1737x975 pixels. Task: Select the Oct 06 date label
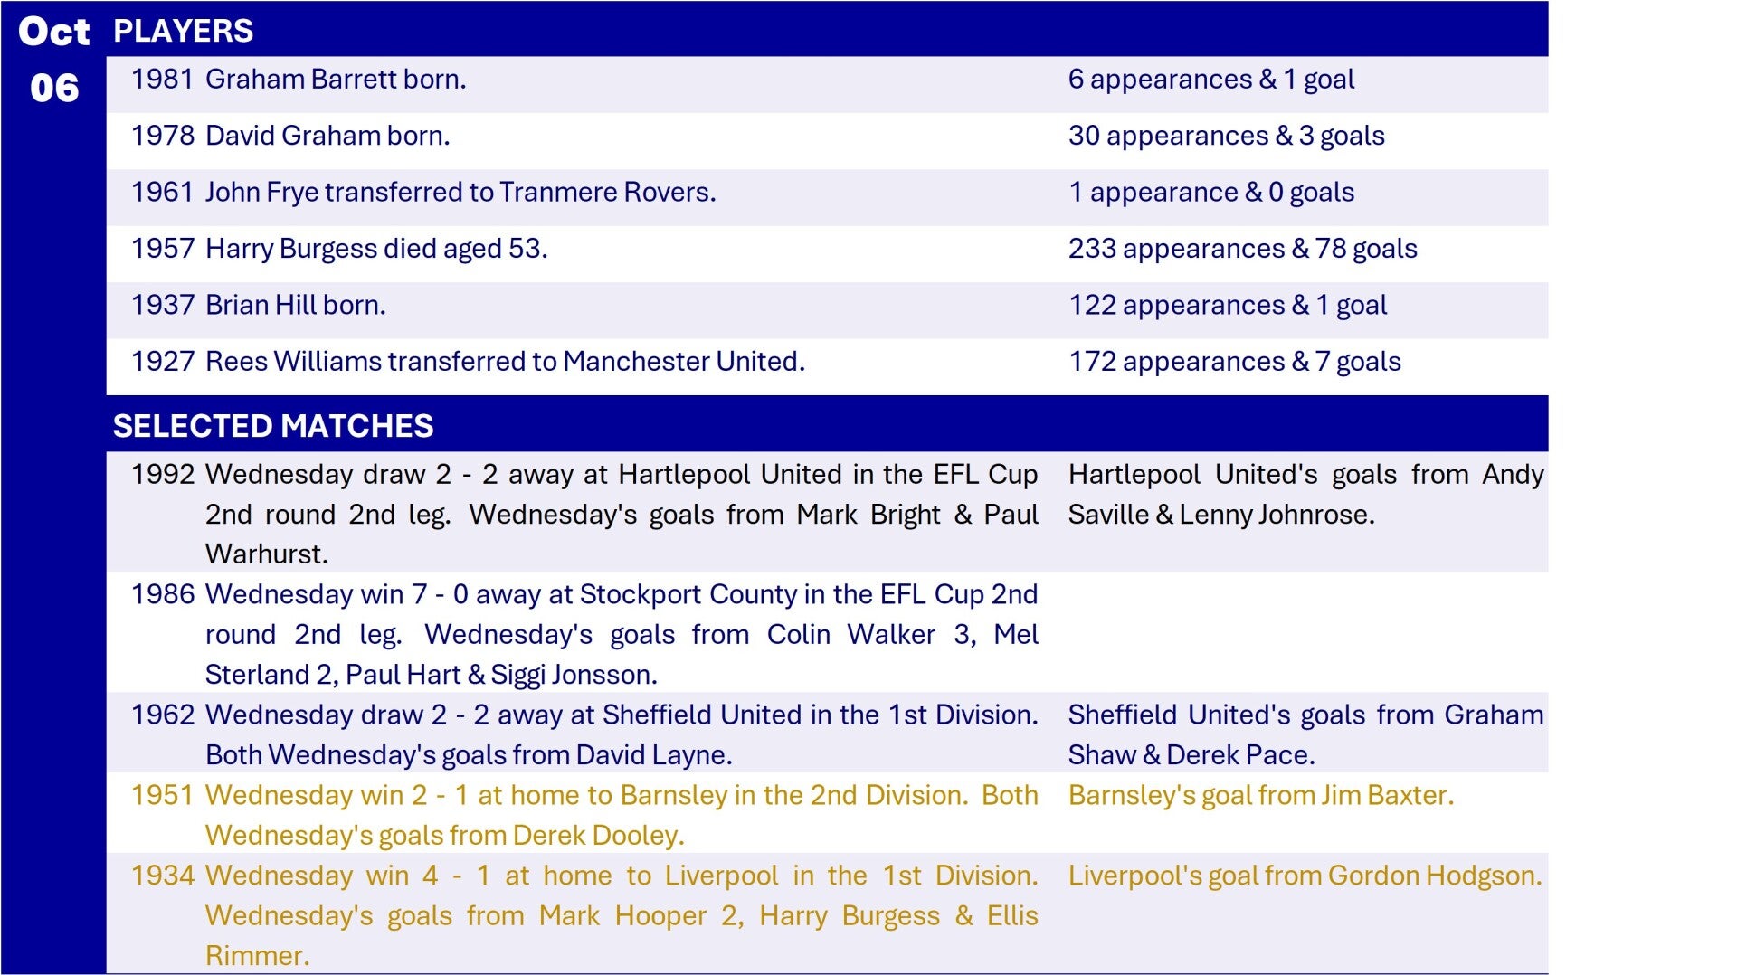[x=54, y=60]
